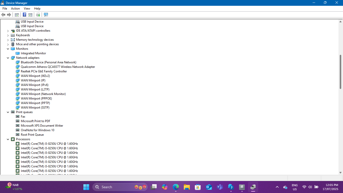Click the printer icon beside Fax
Screen dimensions: 343x193
pos(18,117)
